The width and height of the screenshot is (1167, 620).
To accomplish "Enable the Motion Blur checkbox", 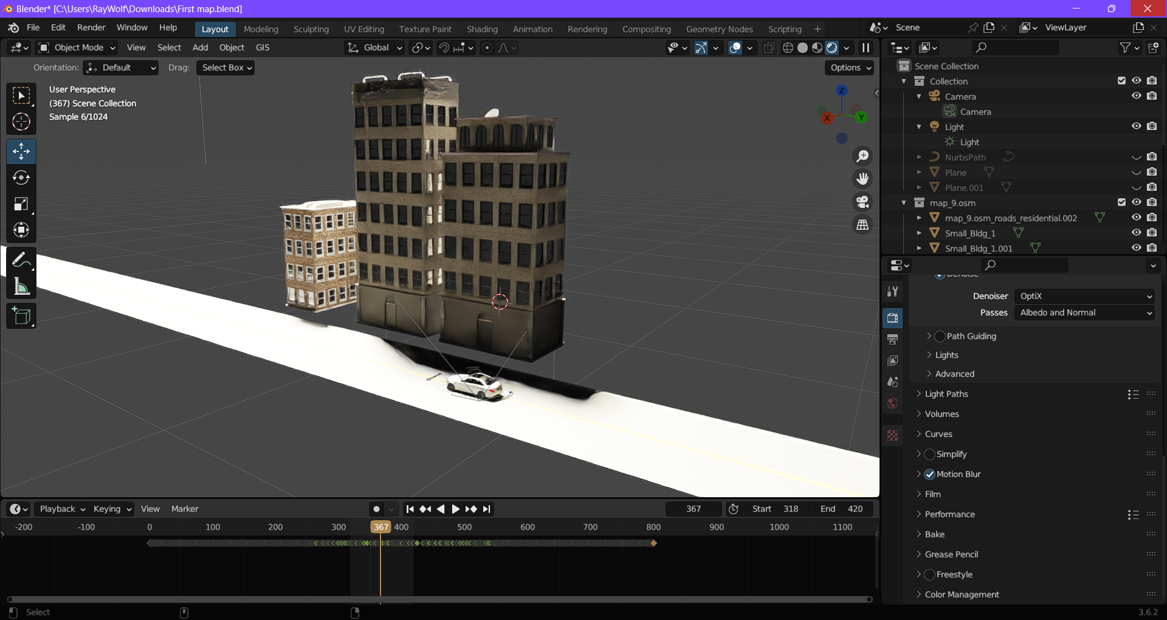I will [929, 474].
